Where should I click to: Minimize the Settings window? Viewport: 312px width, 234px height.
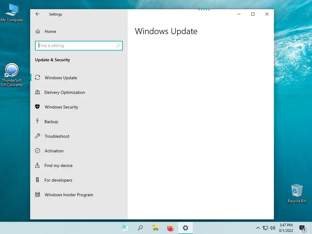point(239,14)
